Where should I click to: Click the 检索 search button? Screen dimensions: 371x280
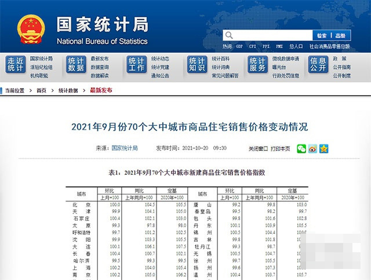(322, 35)
